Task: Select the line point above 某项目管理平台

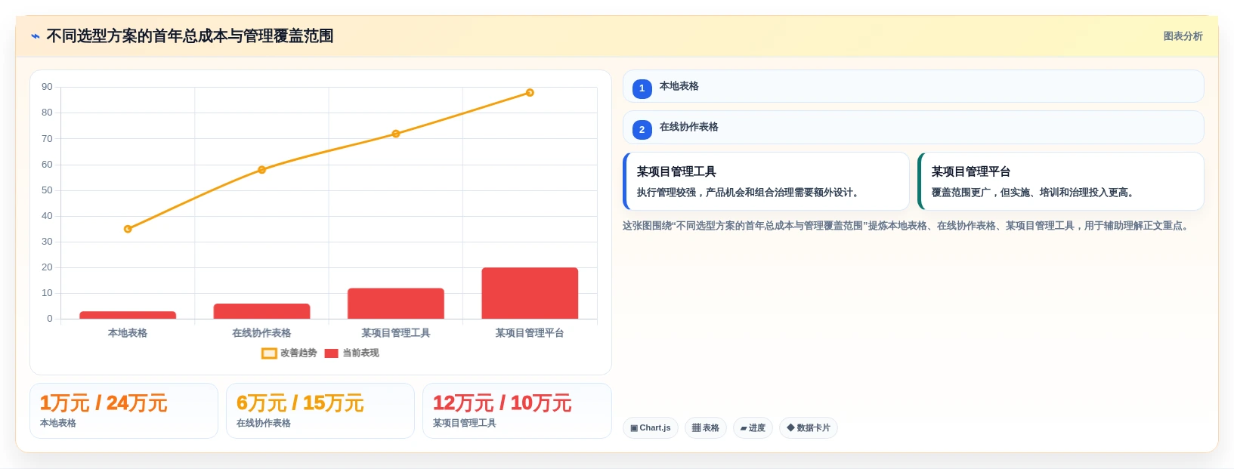Action: click(530, 93)
